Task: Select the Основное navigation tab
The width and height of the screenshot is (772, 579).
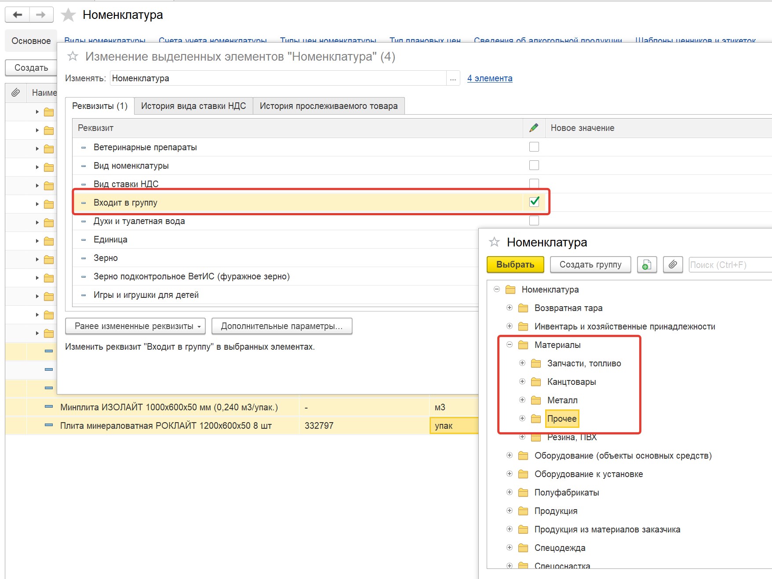Action: tap(31, 41)
